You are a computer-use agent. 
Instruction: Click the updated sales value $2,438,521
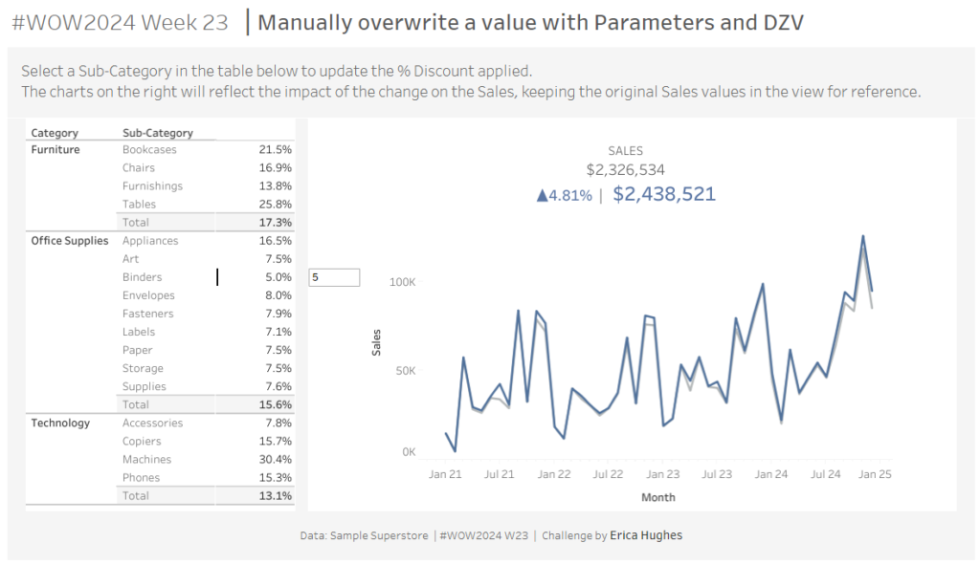point(664,194)
